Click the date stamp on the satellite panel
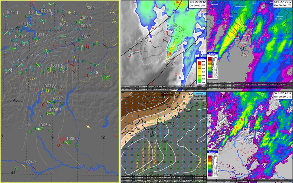Viewport: 293px width, 183px height. [x=198, y=4]
